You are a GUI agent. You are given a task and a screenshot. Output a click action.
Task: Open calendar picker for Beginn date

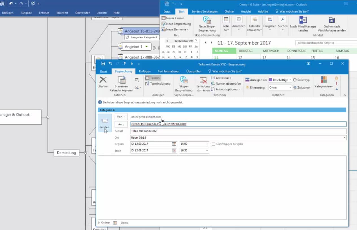tap(174, 144)
